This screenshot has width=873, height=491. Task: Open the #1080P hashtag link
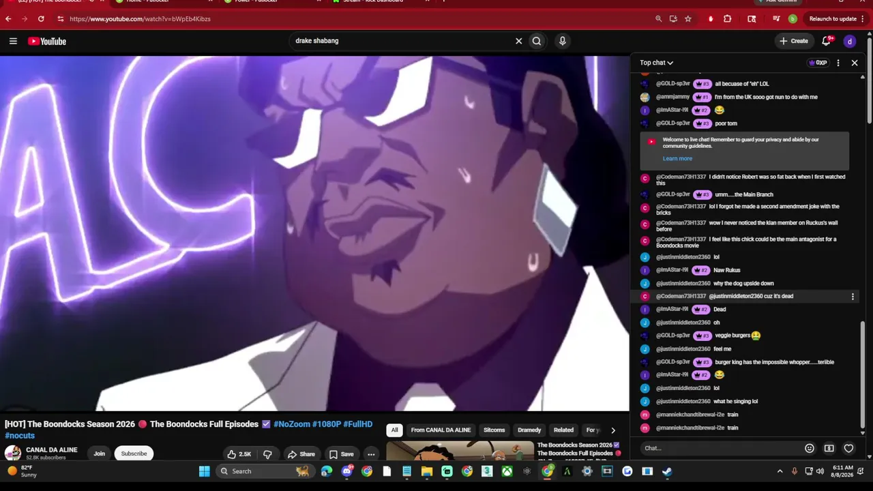327,424
